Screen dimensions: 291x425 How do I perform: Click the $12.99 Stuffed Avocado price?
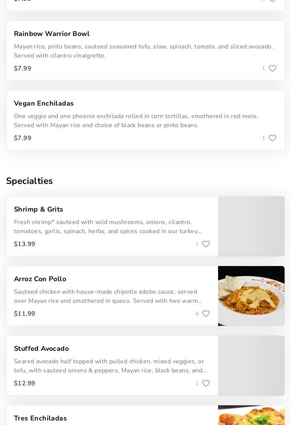[x=25, y=383]
